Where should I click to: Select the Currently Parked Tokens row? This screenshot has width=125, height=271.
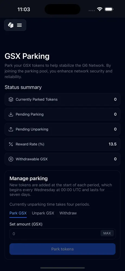tap(62, 99)
